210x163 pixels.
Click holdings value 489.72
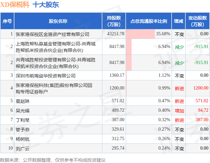coord(118,110)
